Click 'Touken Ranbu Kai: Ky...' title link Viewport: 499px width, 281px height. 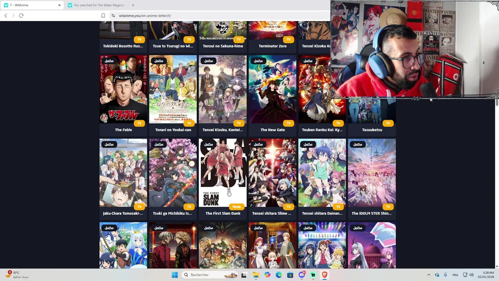click(x=322, y=130)
